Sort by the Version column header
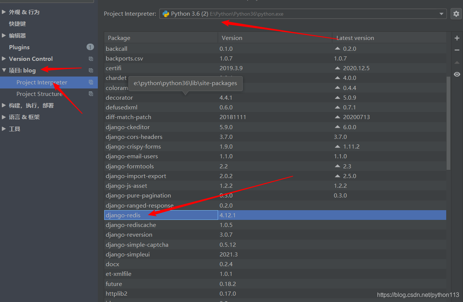Image resolution: width=463 pixels, height=302 pixels. click(x=275, y=38)
